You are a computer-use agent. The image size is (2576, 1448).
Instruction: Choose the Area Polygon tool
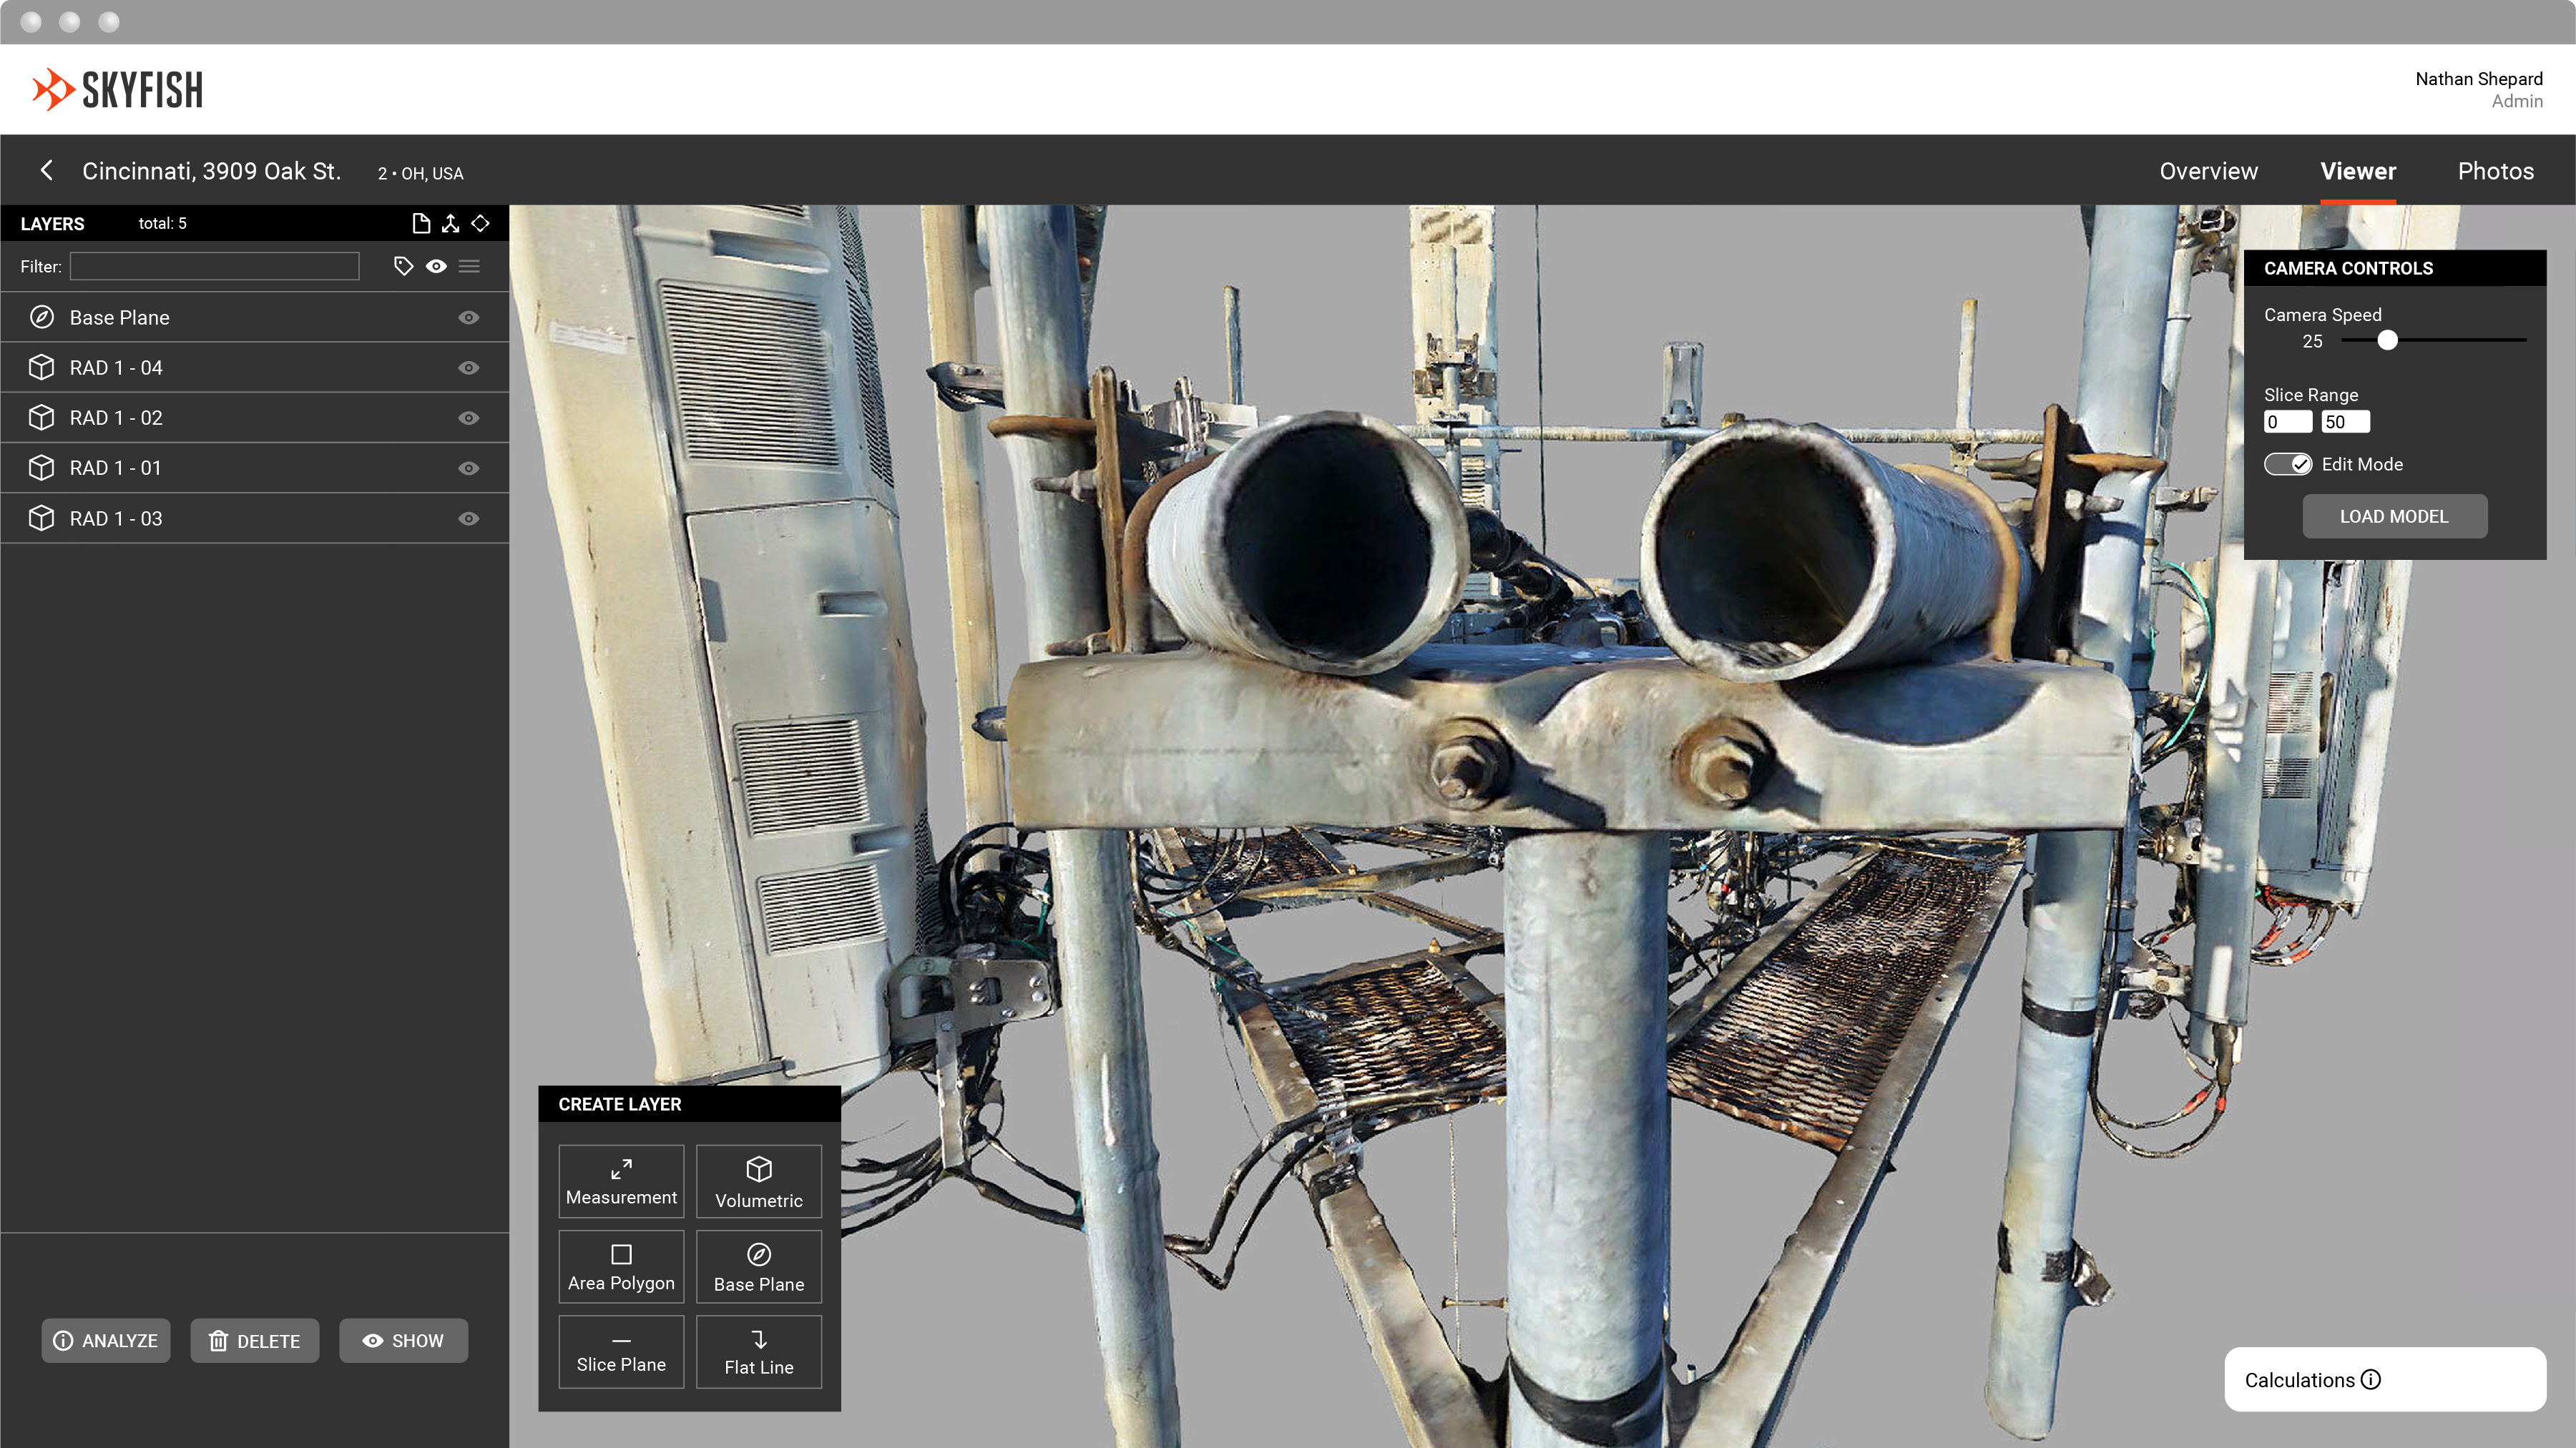pyautogui.click(x=621, y=1266)
